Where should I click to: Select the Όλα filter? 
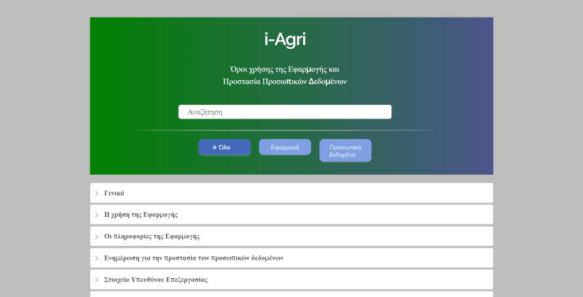224,147
